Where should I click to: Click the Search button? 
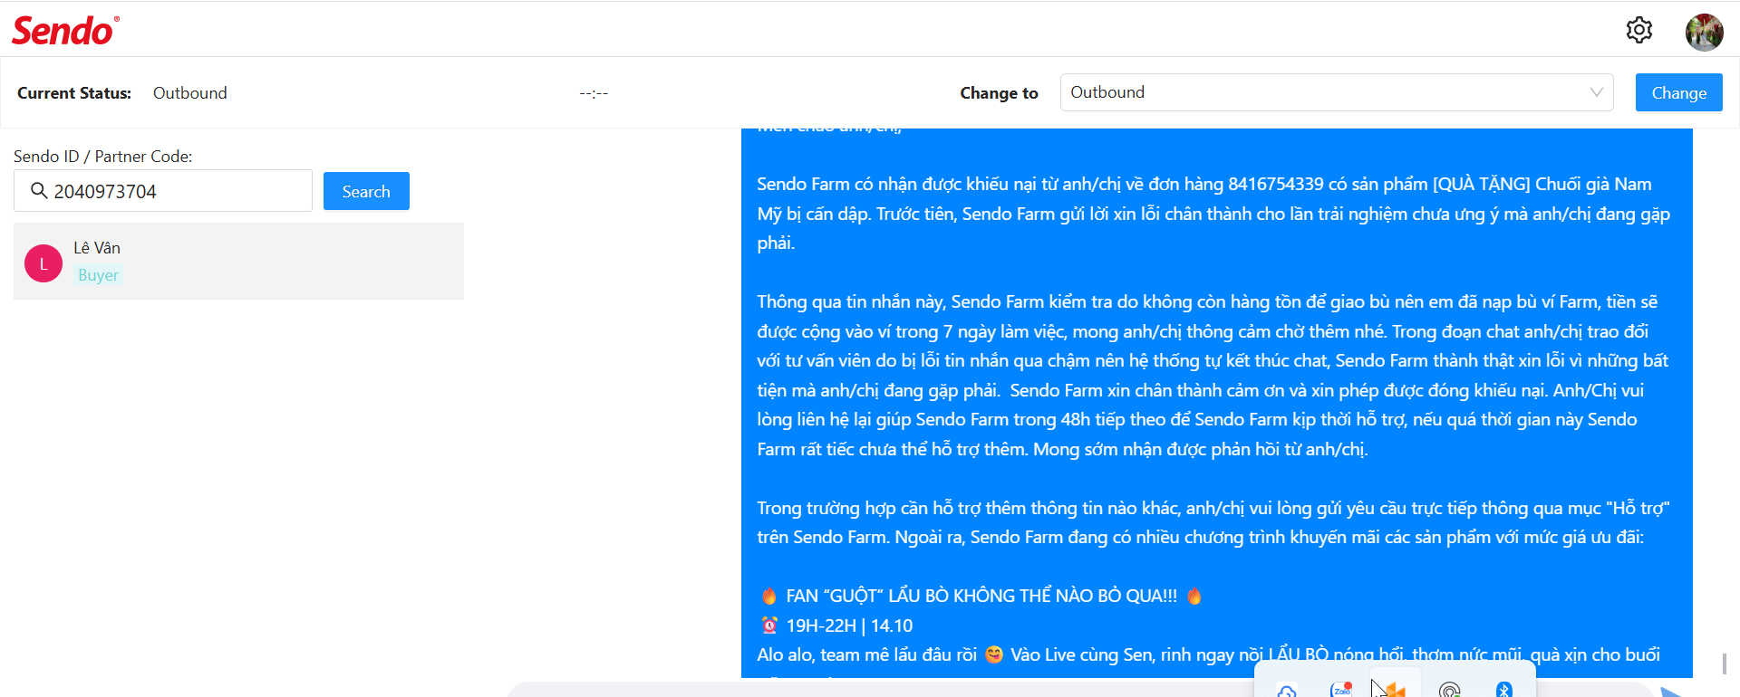coord(366,191)
